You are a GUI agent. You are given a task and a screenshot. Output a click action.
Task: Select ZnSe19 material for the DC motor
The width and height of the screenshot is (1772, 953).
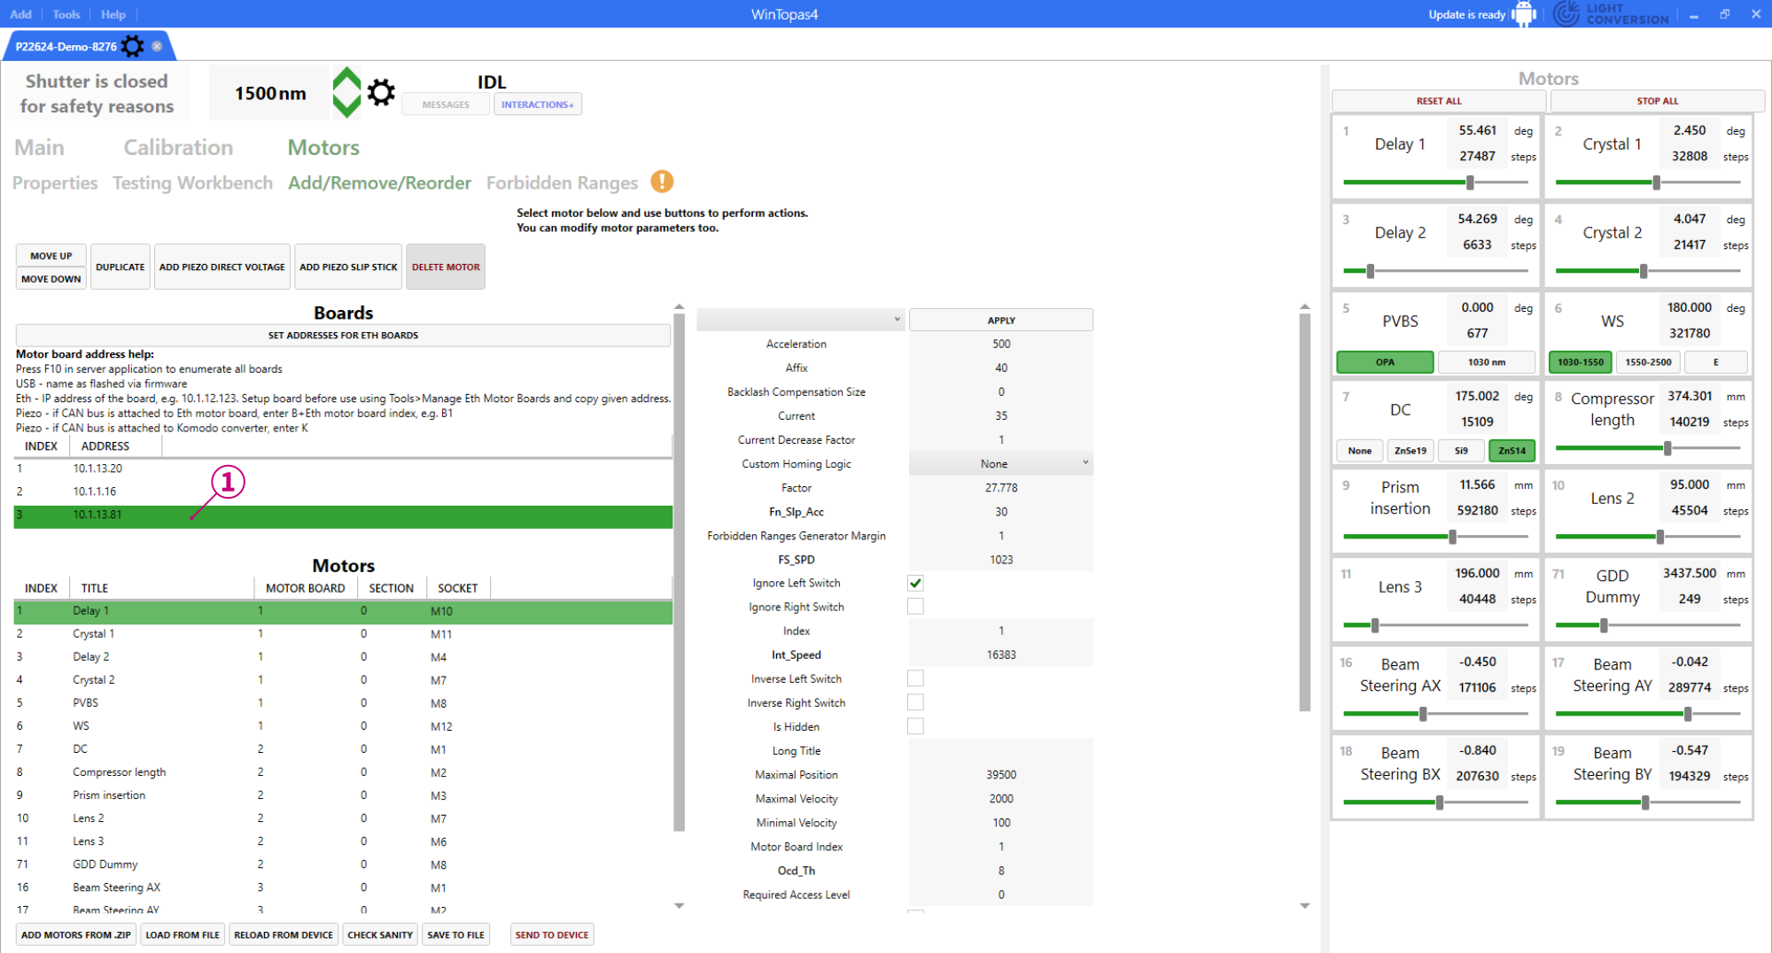point(1410,451)
